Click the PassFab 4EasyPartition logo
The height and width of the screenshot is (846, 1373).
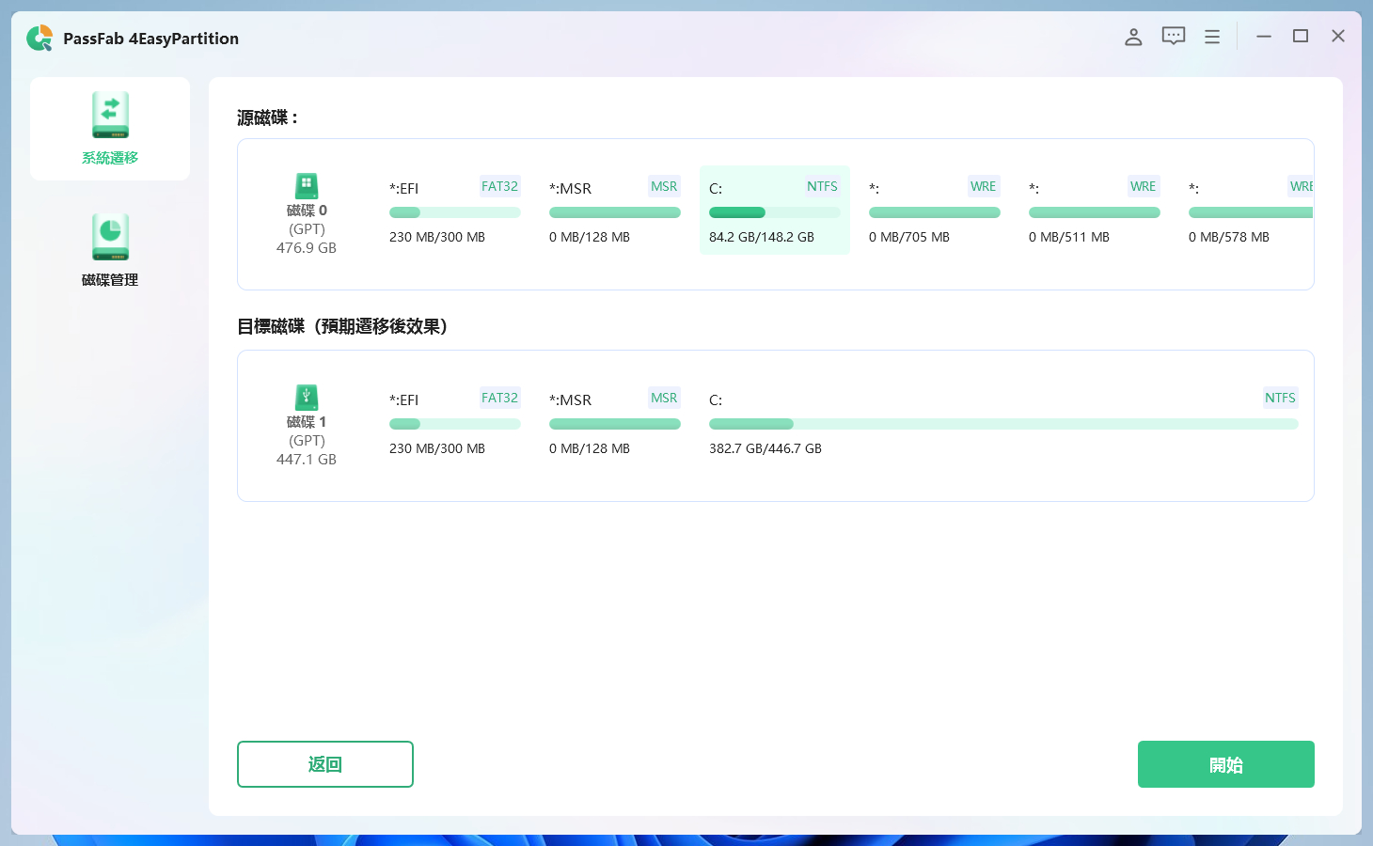coord(39,38)
